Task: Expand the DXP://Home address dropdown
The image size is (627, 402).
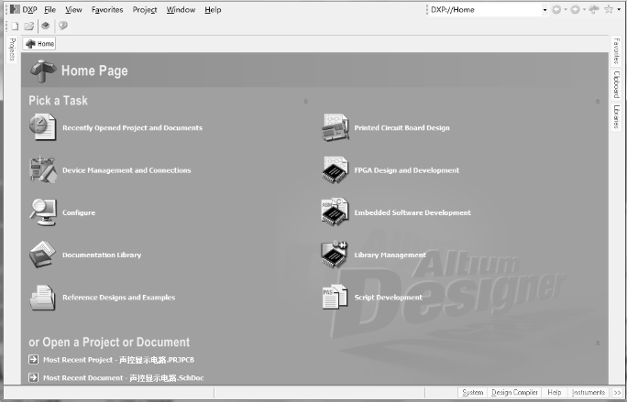Action: coord(544,10)
